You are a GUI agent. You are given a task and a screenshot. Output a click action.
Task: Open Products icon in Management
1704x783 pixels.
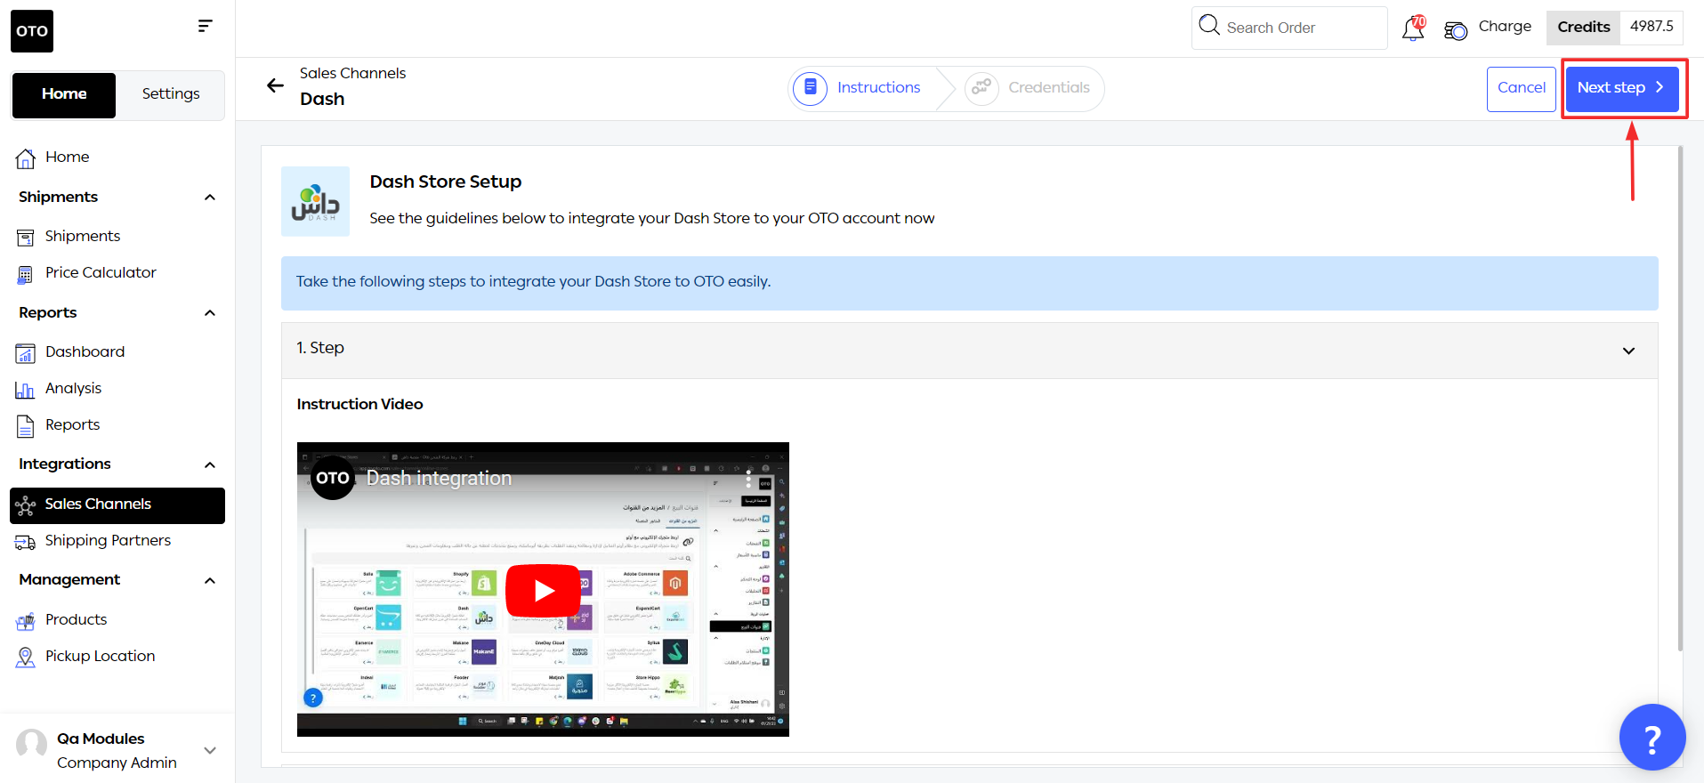(25, 621)
